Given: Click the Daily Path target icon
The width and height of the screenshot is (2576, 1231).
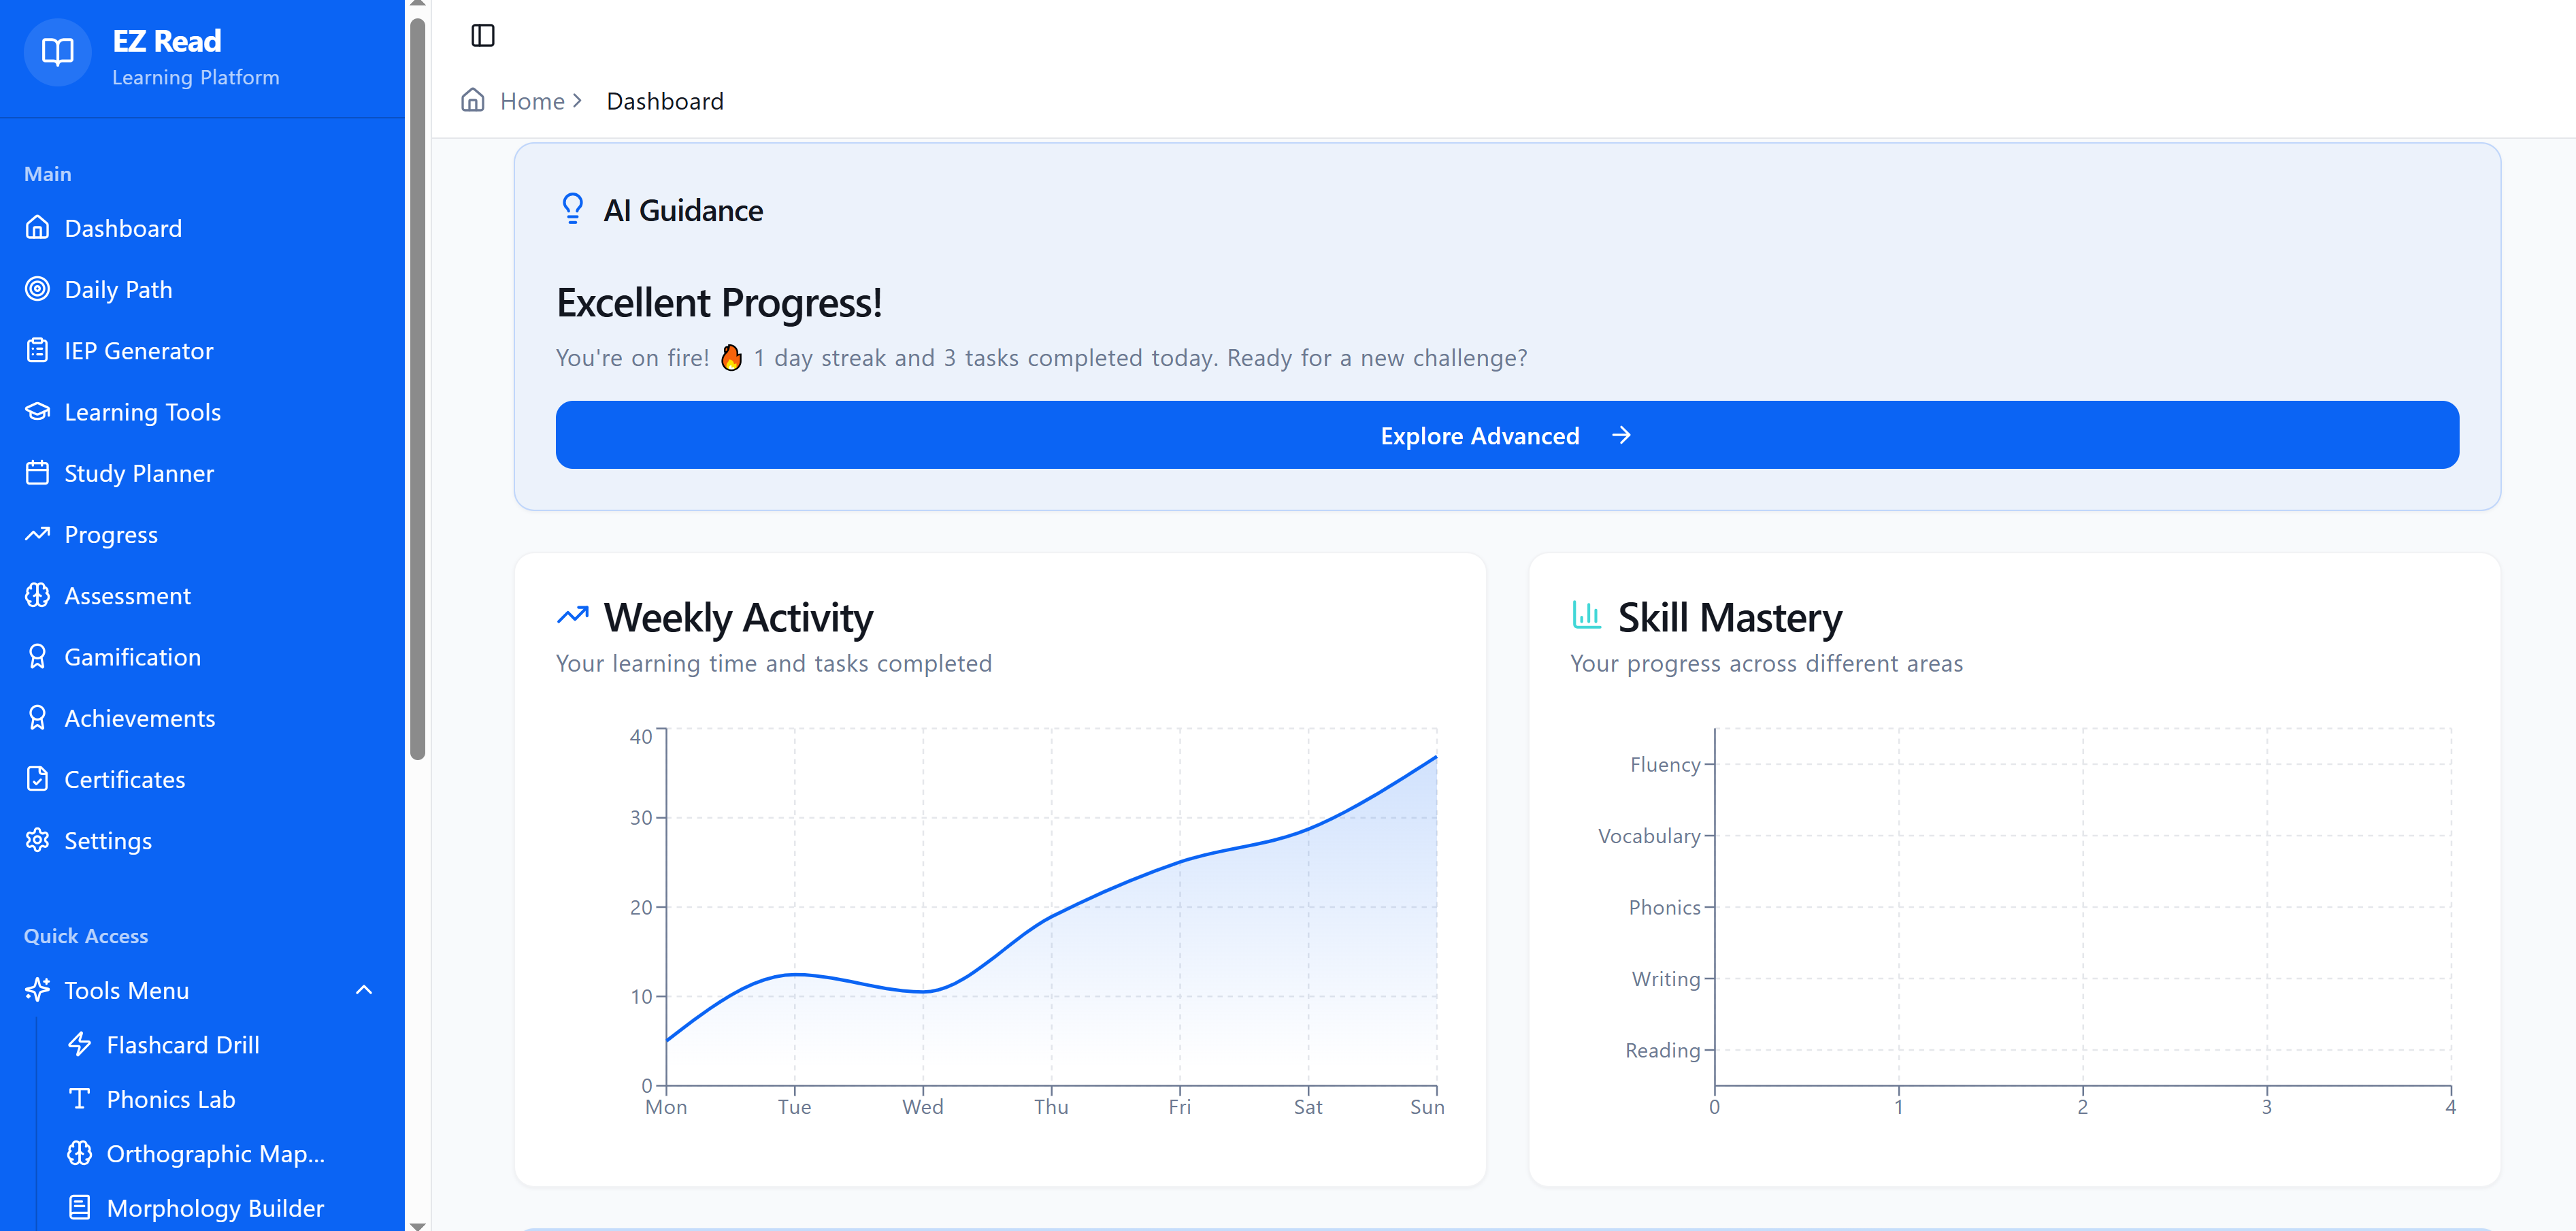Looking at the screenshot, I should tap(37, 289).
